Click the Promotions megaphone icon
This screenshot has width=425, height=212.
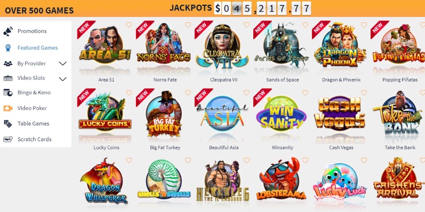point(8,31)
